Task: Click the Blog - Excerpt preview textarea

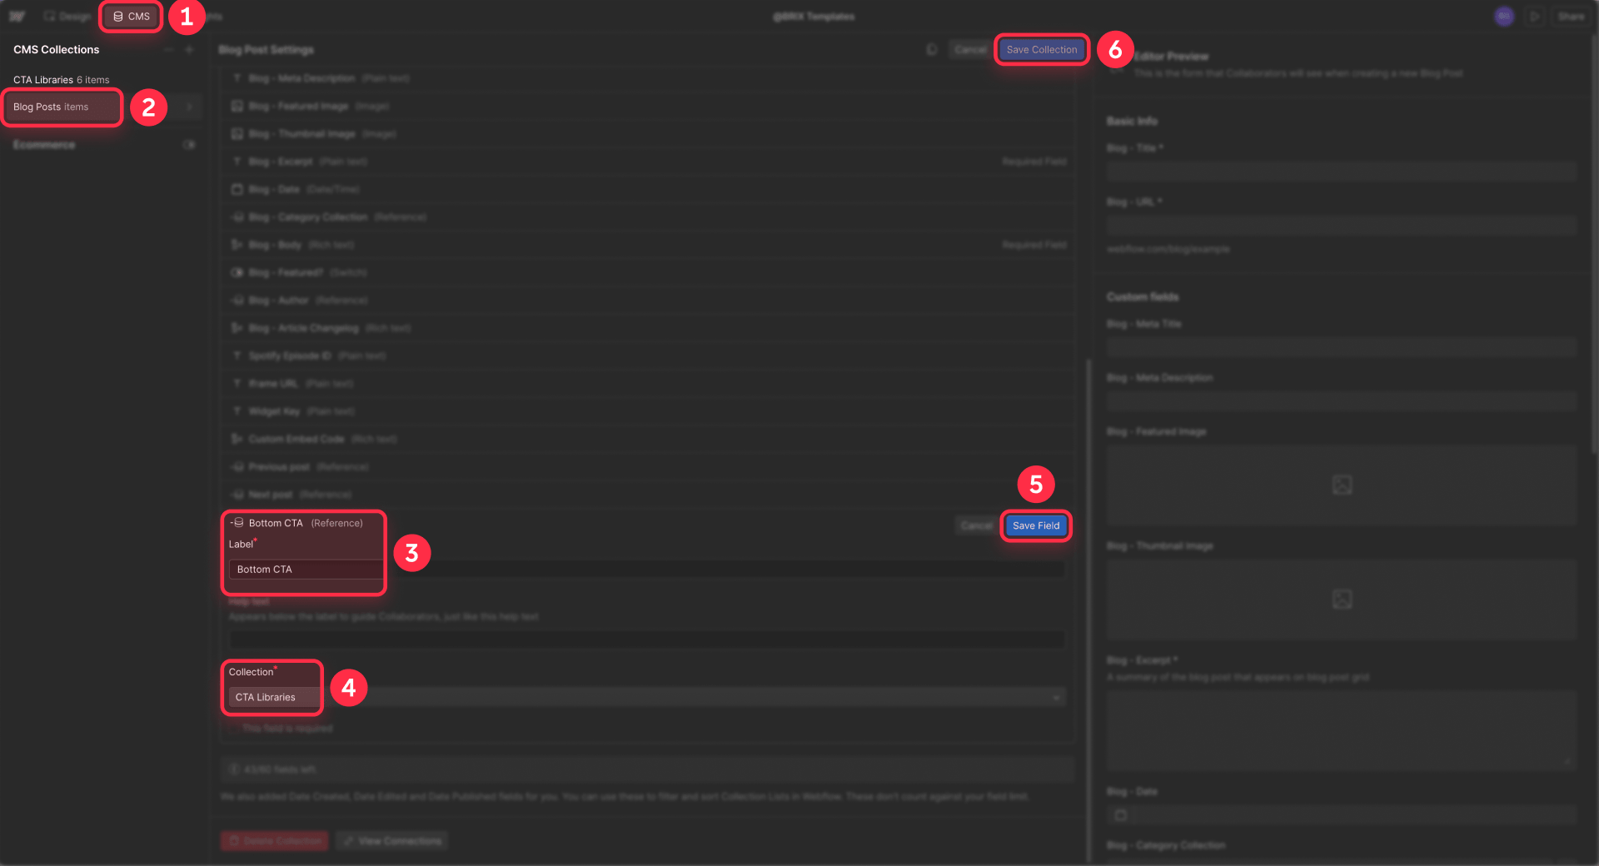Action: point(1341,729)
